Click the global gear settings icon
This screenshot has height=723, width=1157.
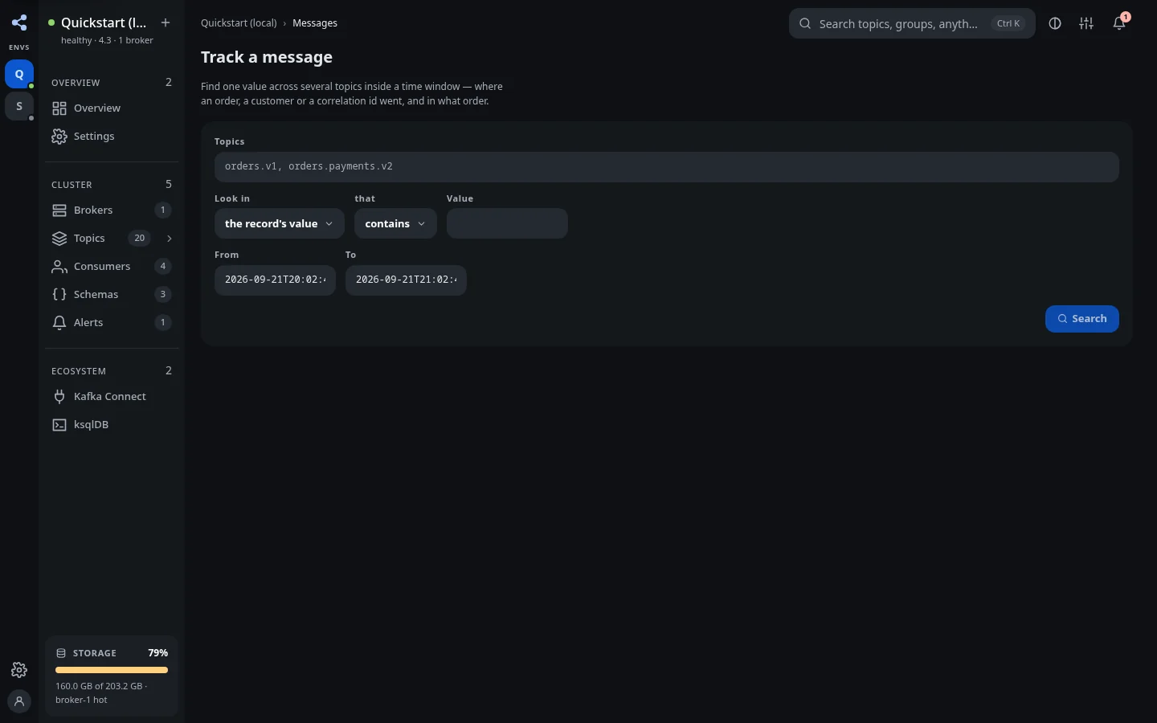click(x=19, y=670)
